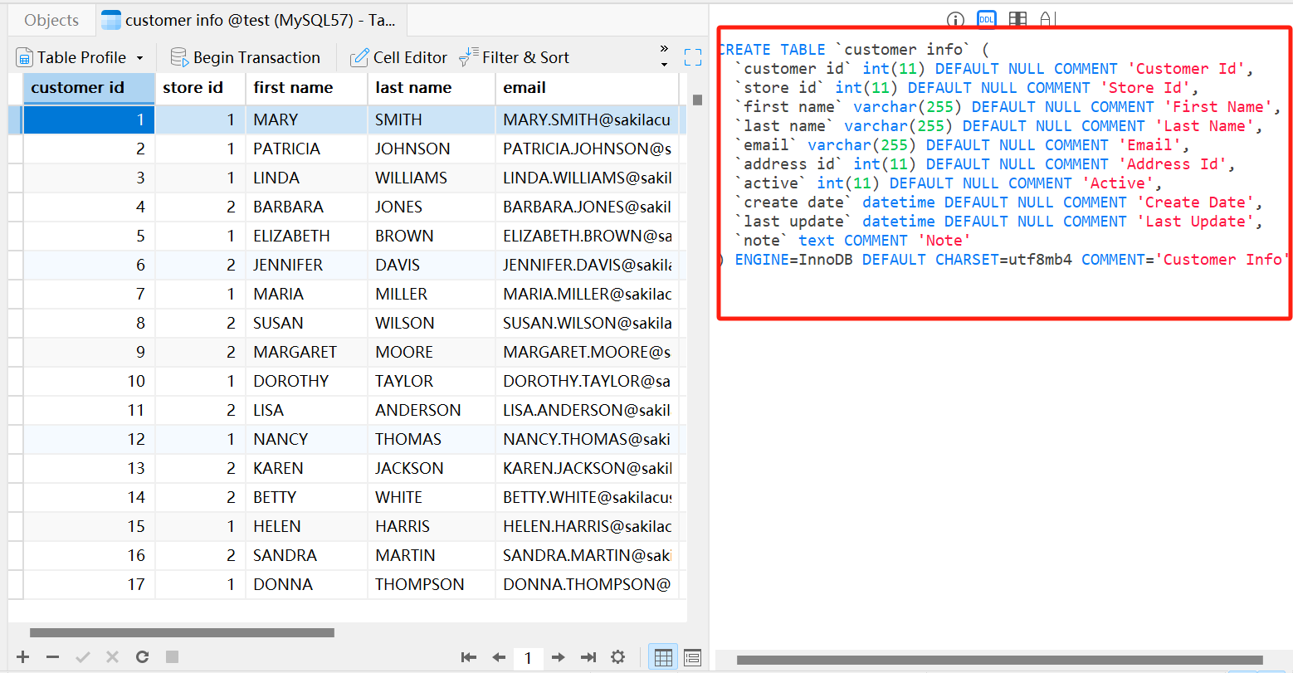Select the ANDERSON last name cell
The height and width of the screenshot is (673, 1293).
click(432, 410)
